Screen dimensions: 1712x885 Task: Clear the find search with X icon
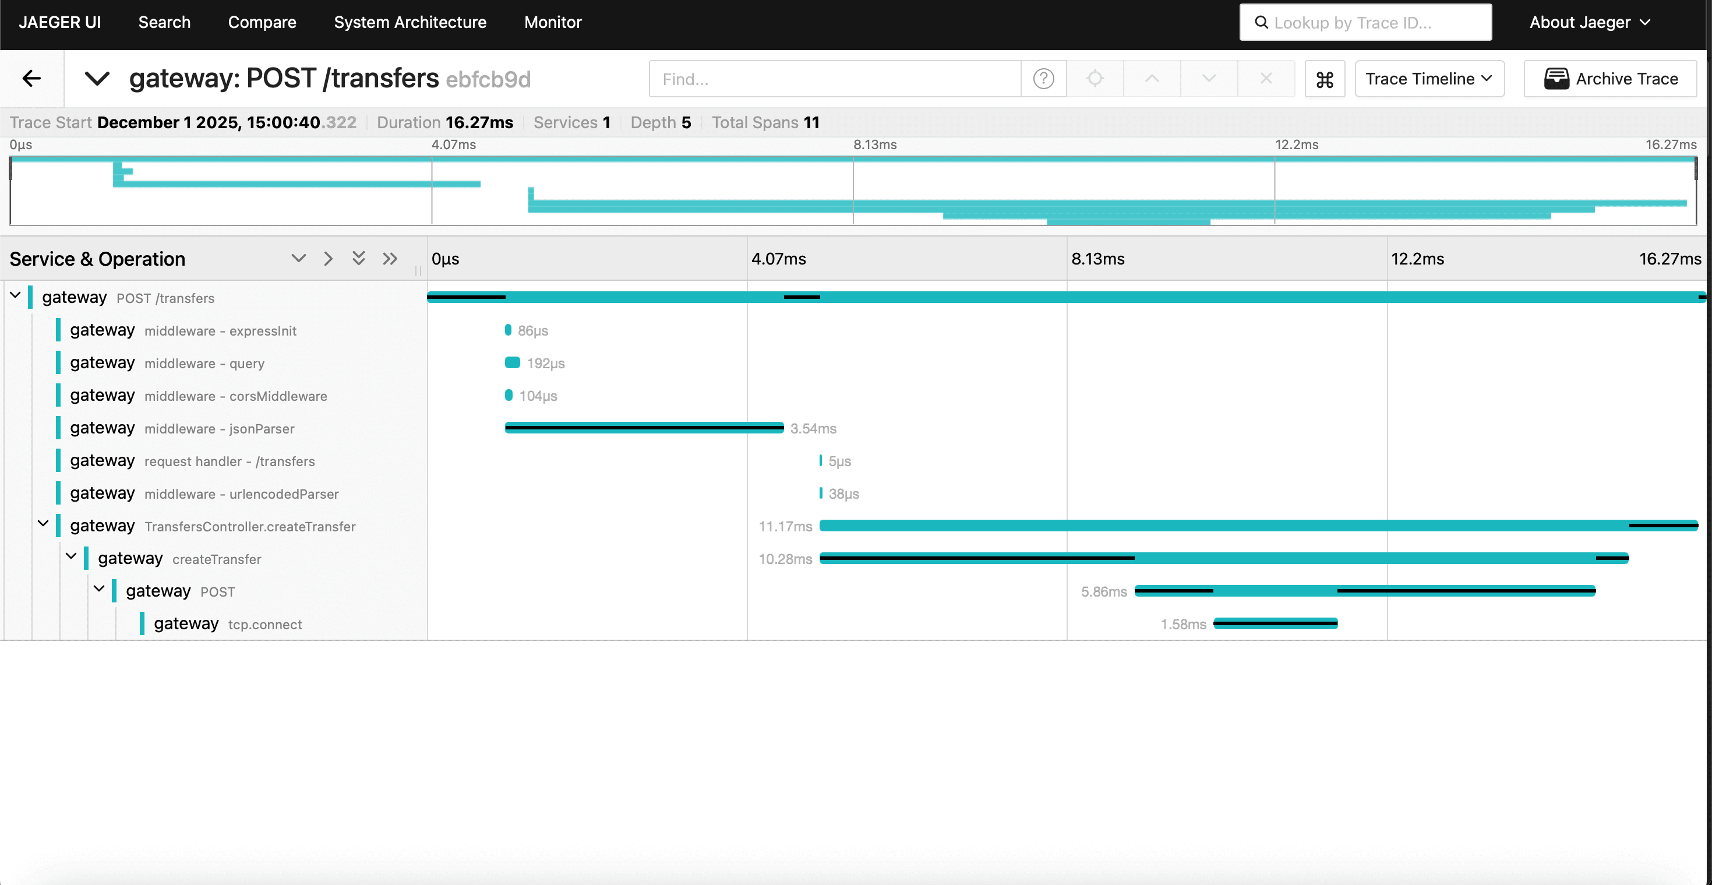coord(1266,79)
